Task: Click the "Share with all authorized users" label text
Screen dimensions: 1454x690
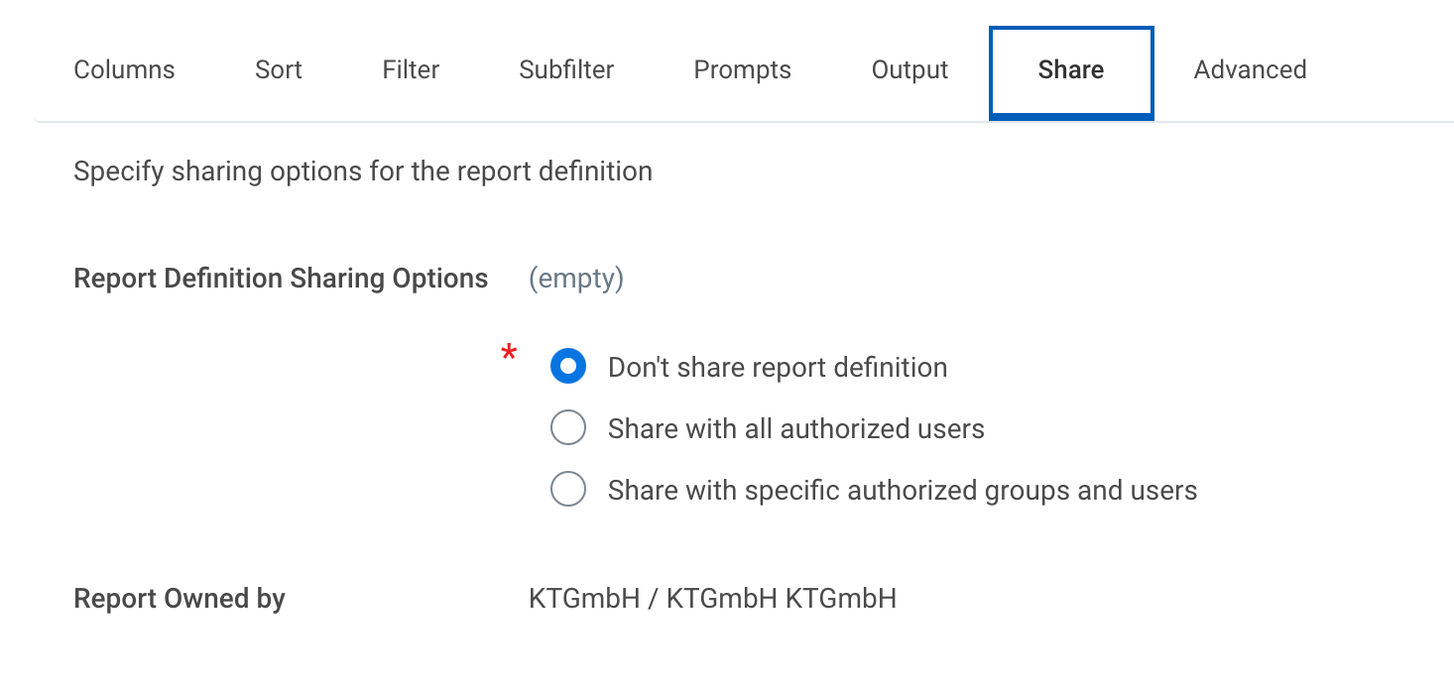Action: (795, 429)
